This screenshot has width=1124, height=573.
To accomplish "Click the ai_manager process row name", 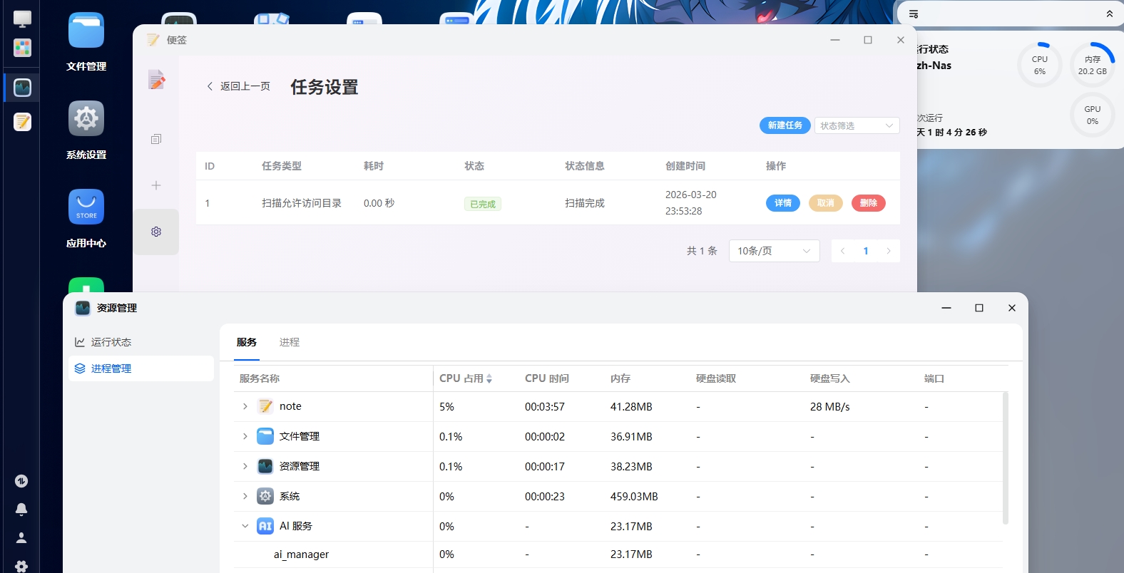I will (x=301, y=554).
